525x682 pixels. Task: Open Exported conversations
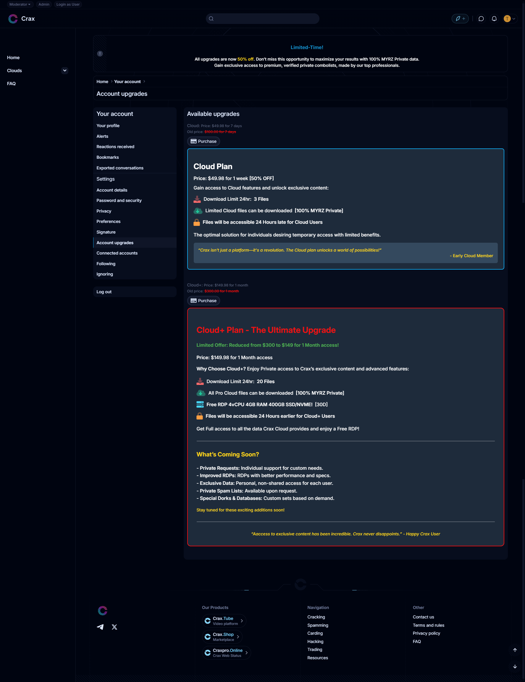[x=135, y=168]
